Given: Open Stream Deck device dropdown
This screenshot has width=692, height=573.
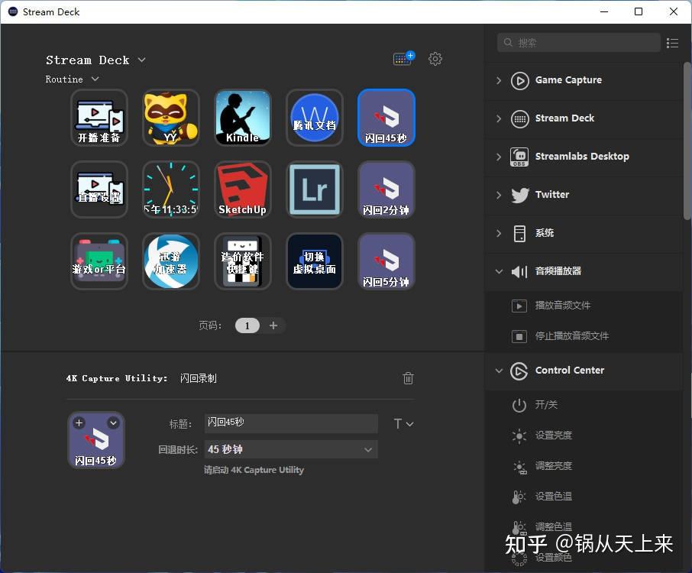Looking at the screenshot, I should point(95,60).
